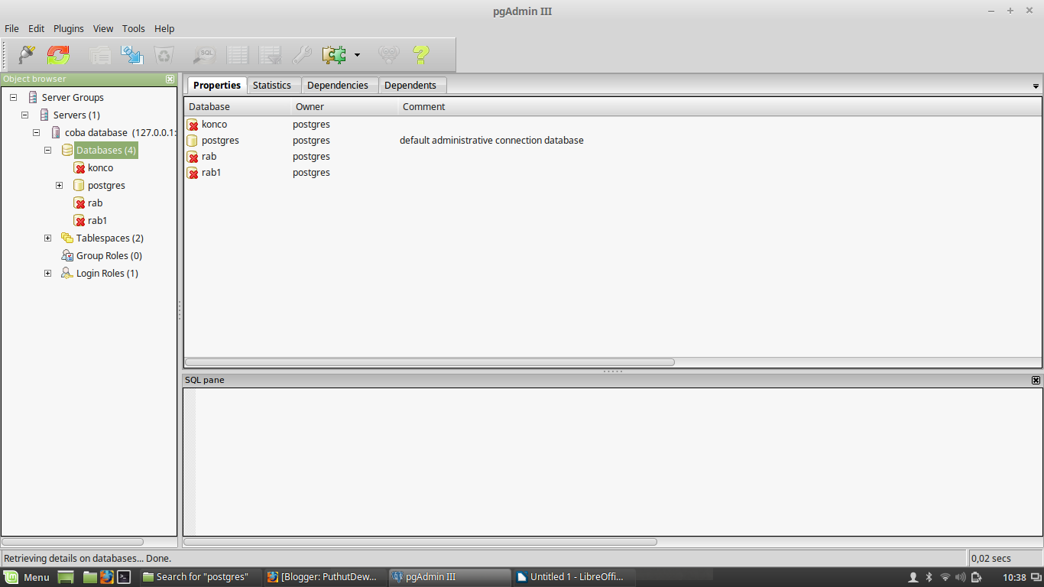
Task: Click the default administrative connection database comment
Action: [491, 141]
